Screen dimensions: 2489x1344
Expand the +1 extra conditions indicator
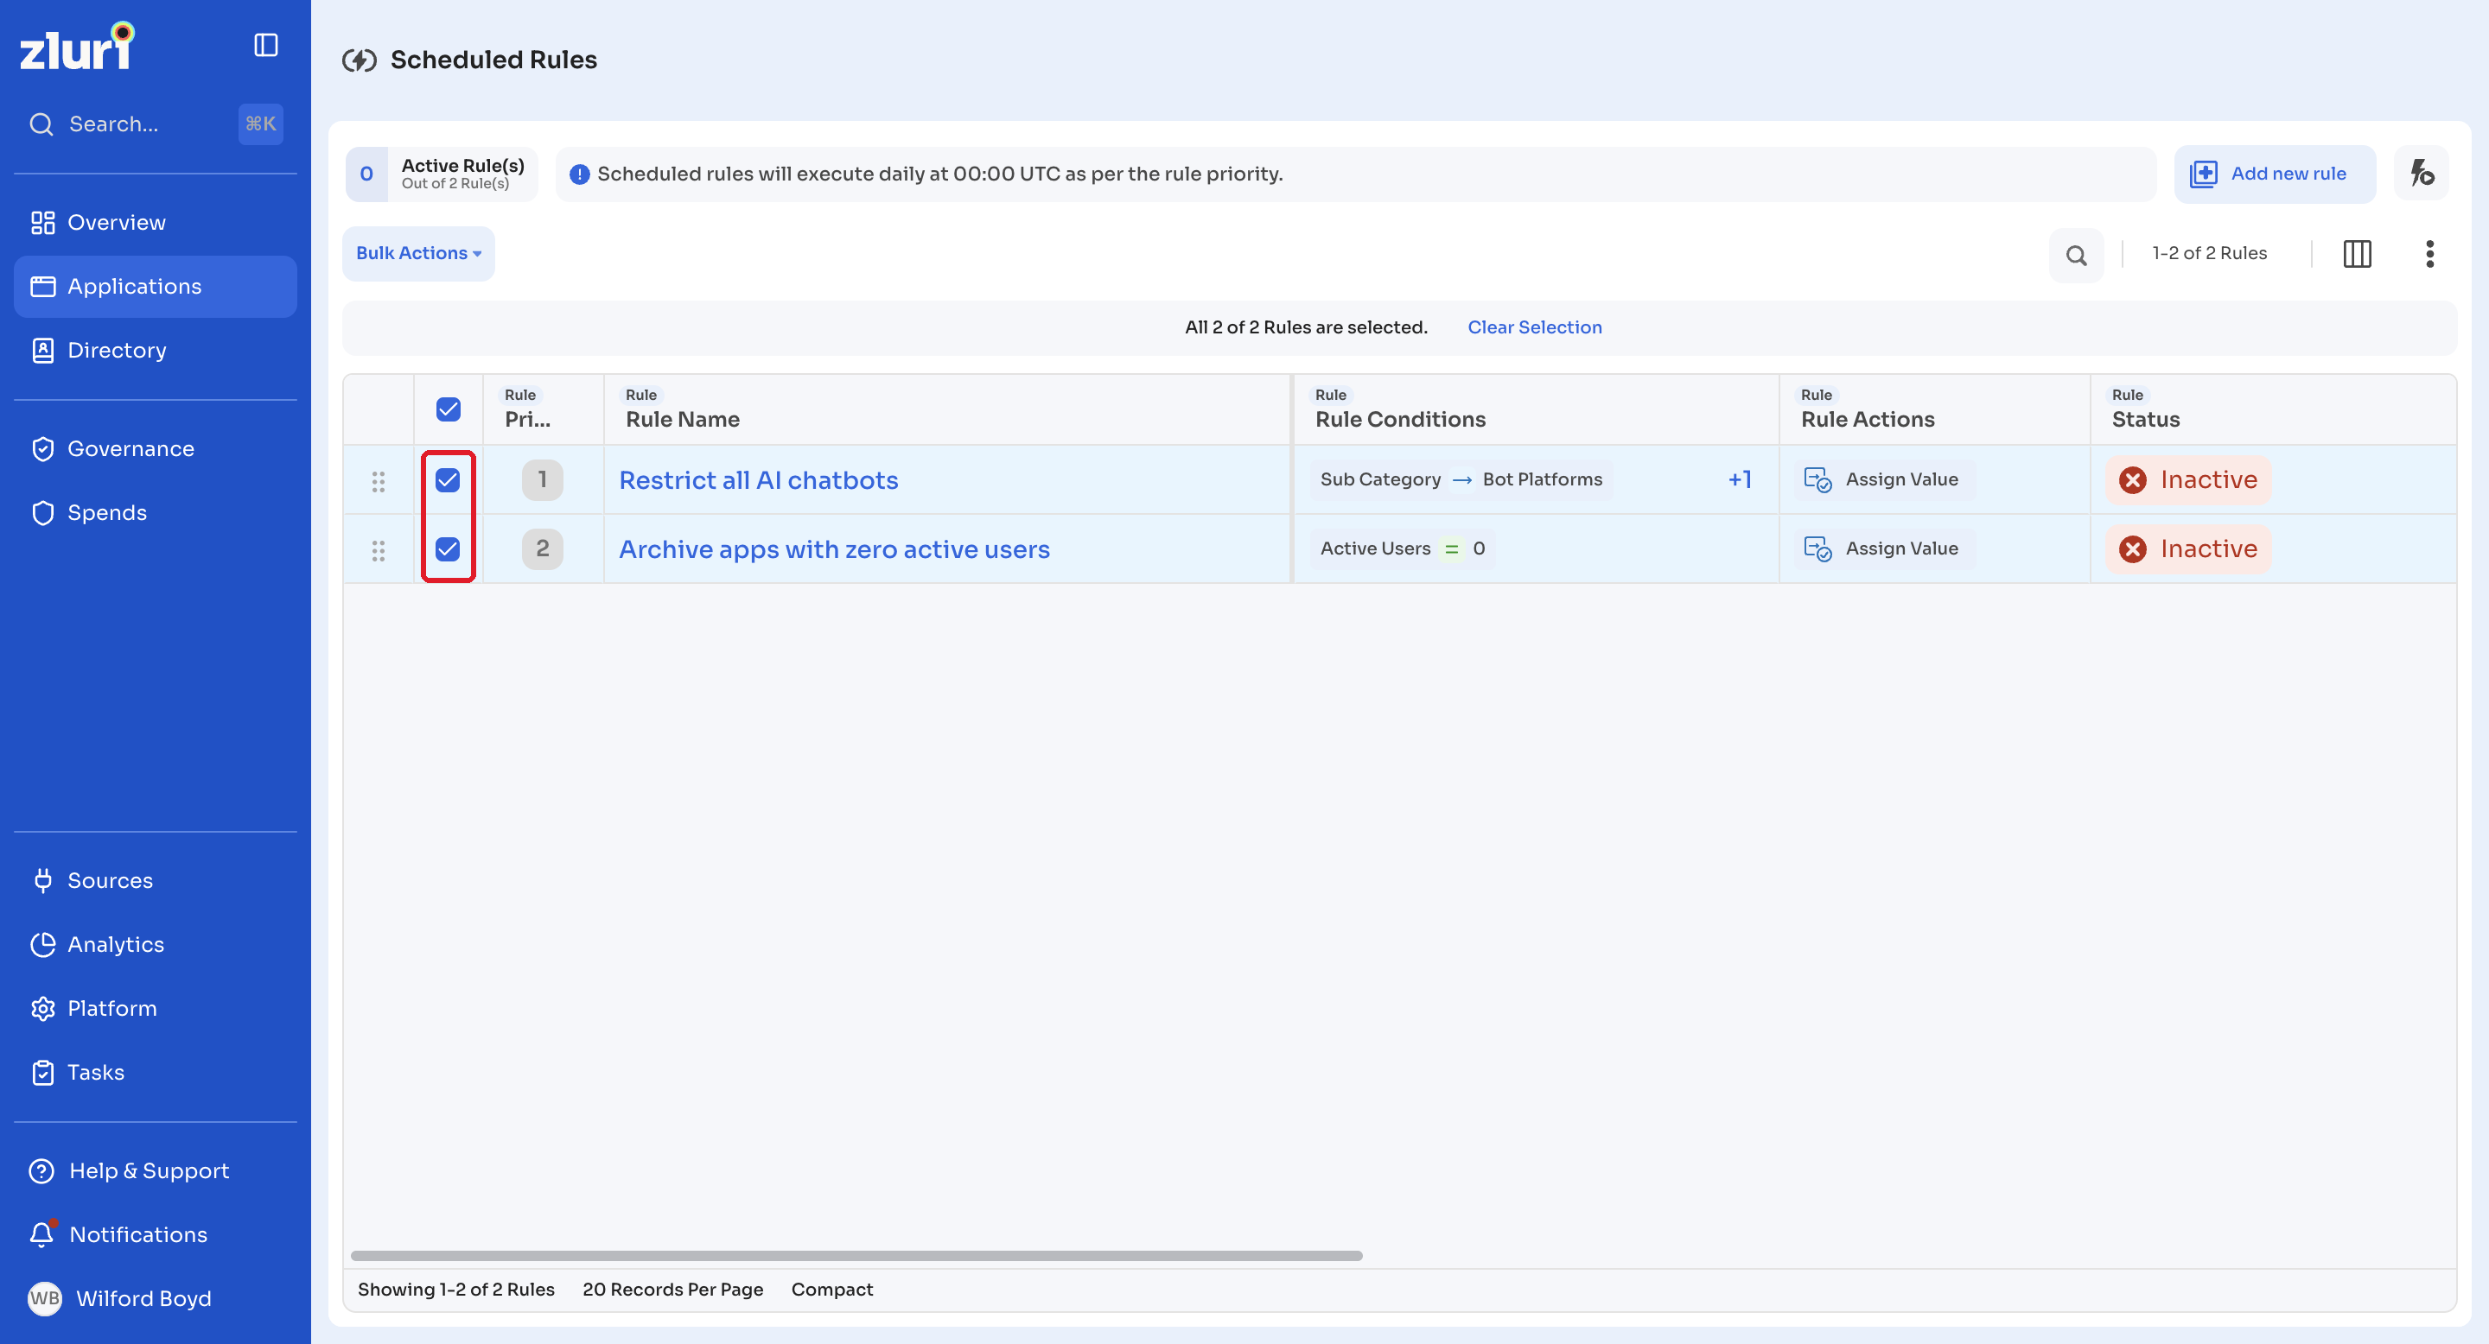[1741, 480]
